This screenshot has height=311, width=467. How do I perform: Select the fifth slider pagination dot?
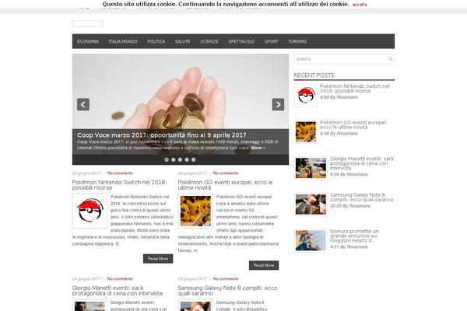coord(193,160)
